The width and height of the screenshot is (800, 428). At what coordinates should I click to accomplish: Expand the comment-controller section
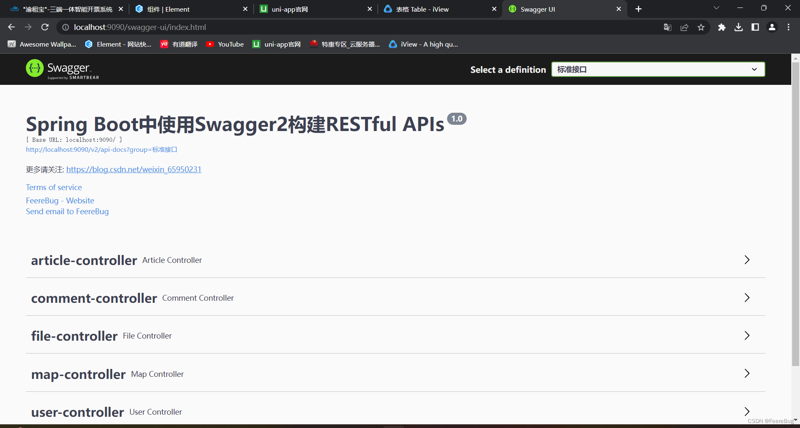click(x=747, y=298)
